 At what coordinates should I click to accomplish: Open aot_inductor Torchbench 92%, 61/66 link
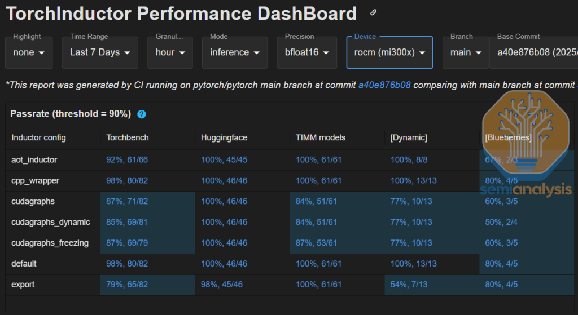[x=127, y=159]
